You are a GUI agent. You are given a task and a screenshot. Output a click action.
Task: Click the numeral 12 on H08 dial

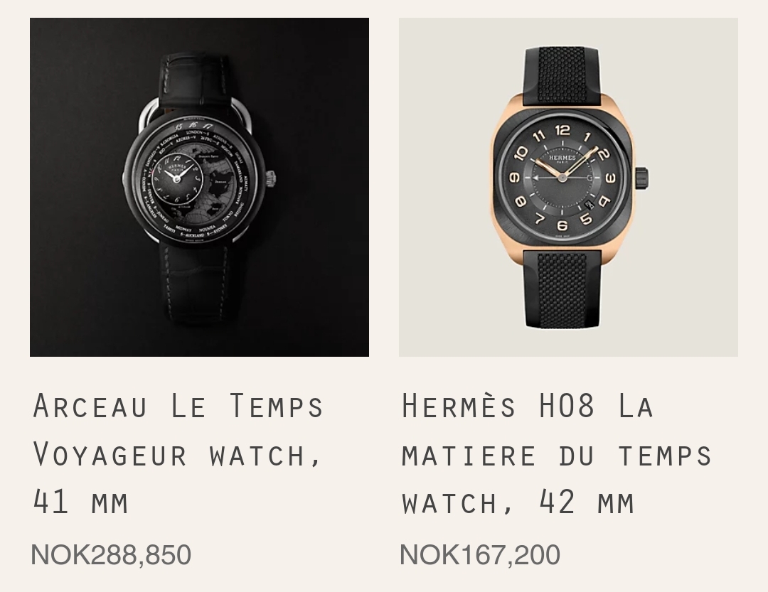pos(562,130)
